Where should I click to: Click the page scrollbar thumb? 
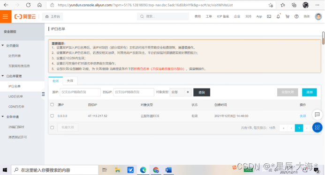point(323,38)
